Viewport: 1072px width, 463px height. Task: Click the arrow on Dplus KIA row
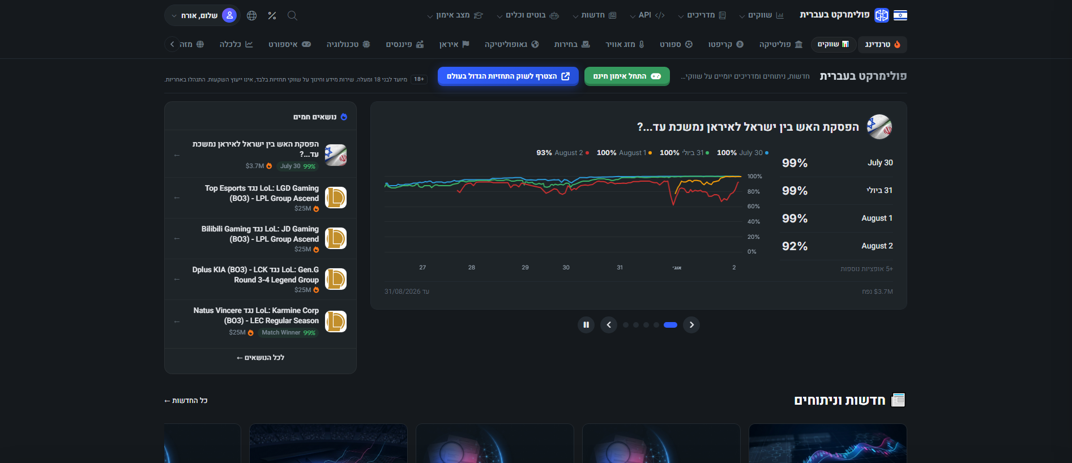coord(177,280)
